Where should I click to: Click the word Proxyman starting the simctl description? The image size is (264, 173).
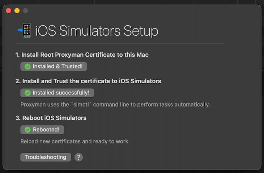(x=33, y=105)
